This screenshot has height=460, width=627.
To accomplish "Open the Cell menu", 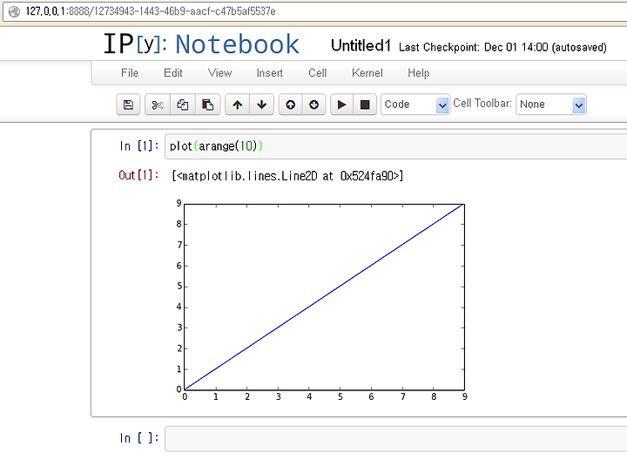I will click(318, 73).
